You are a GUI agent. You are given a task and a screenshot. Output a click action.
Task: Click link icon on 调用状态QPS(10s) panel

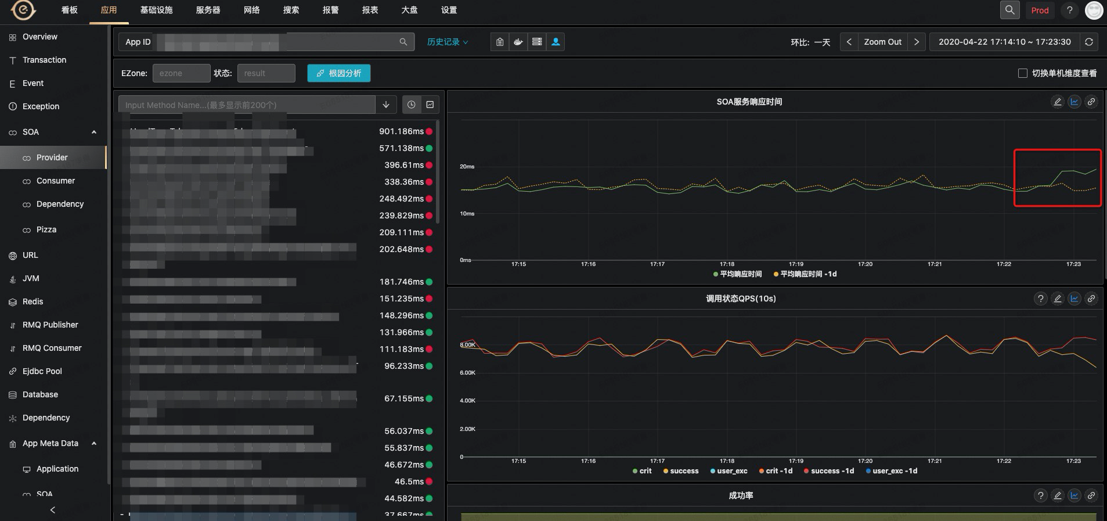(x=1091, y=299)
